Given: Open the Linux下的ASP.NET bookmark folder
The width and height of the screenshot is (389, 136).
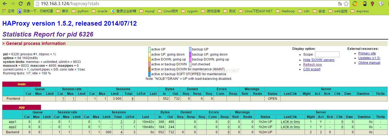Looking at the screenshot, I should click(256, 11).
